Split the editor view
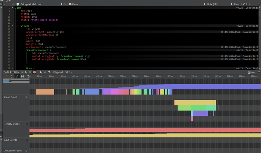The height and width of the screenshot is (153, 261). pyautogui.click(x=259, y=4)
